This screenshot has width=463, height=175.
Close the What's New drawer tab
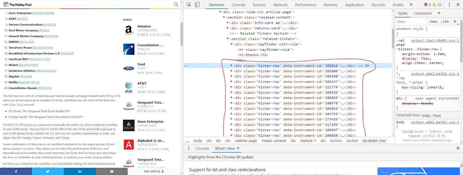click(x=238, y=148)
